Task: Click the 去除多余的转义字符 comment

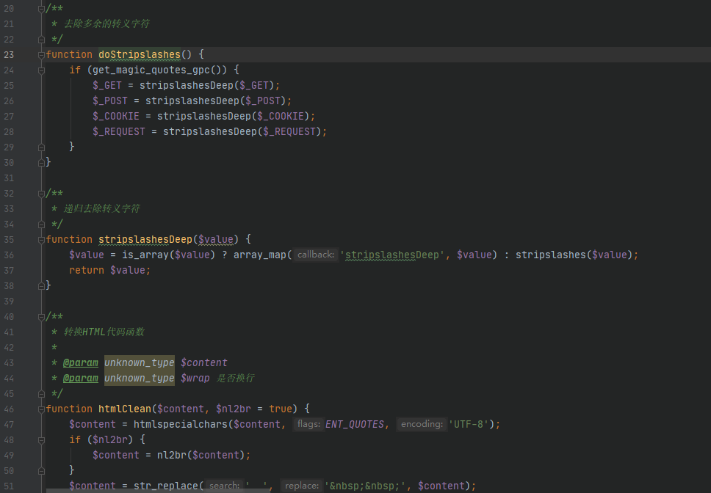Action: pos(107,23)
